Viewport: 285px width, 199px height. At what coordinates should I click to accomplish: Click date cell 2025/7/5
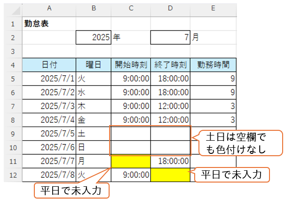point(49,134)
